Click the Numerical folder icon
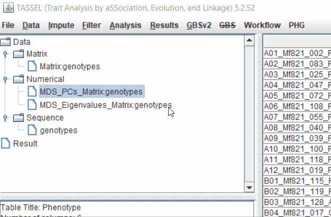 pyautogui.click(x=19, y=79)
